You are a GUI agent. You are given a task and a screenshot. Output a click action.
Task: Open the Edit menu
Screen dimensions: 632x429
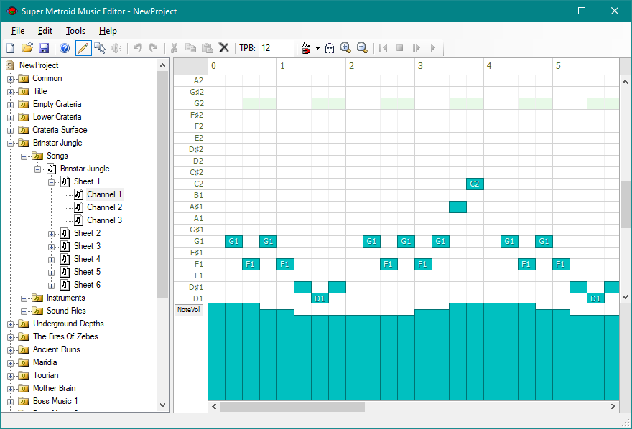[x=45, y=31]
